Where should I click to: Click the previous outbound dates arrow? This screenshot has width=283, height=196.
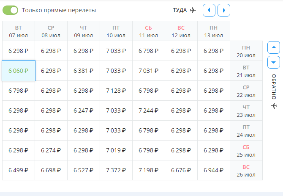209,10
